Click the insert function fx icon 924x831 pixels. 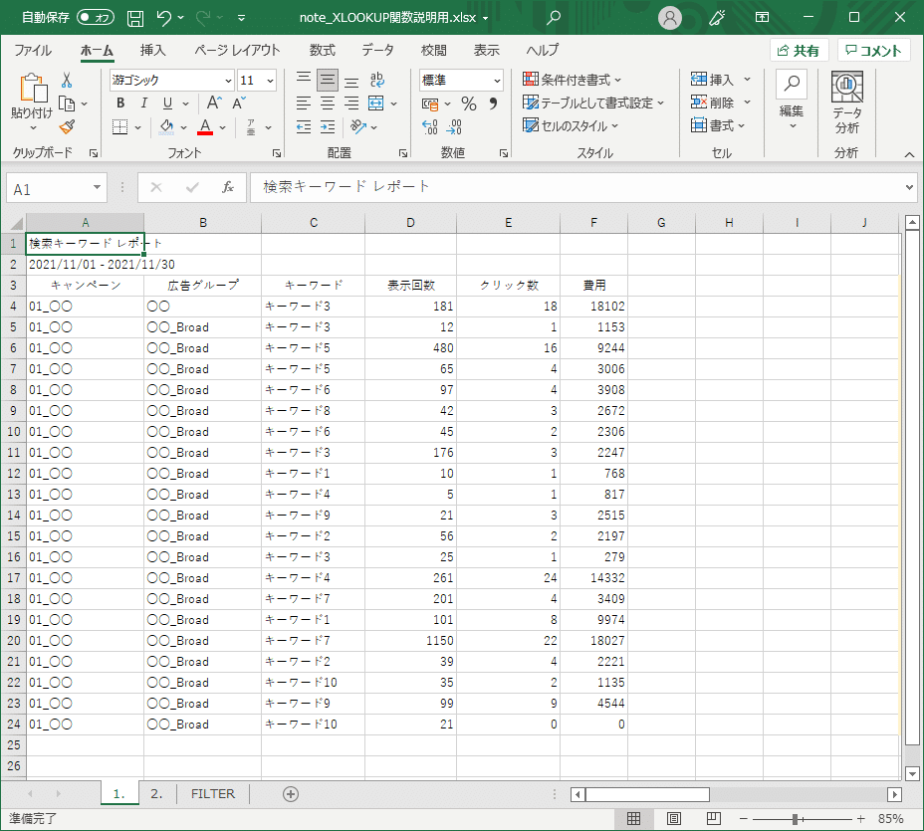point(228,187)
